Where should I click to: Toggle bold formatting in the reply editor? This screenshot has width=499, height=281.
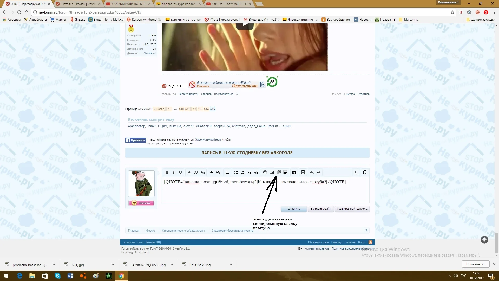[x=167, y=172]
